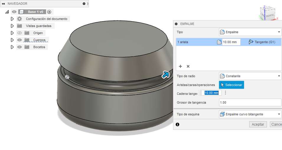This screenshot has height=150, width=282.
Task: Select the Bocetos label
Action: (39, 47)
